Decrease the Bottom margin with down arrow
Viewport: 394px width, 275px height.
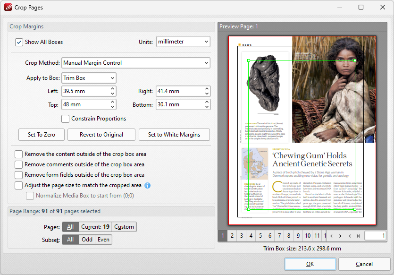tap(207, 107)
